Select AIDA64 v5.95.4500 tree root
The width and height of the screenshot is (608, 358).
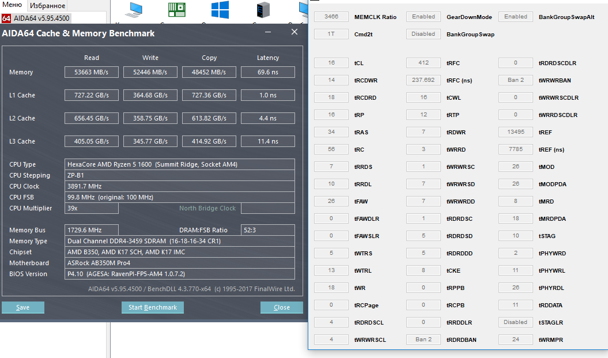tap(41, 18)
